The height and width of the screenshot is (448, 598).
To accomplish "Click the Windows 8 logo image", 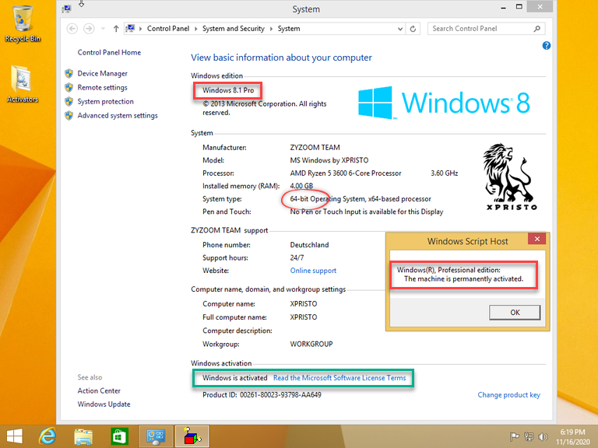I will pyautogui.click(x=444, y=103).
